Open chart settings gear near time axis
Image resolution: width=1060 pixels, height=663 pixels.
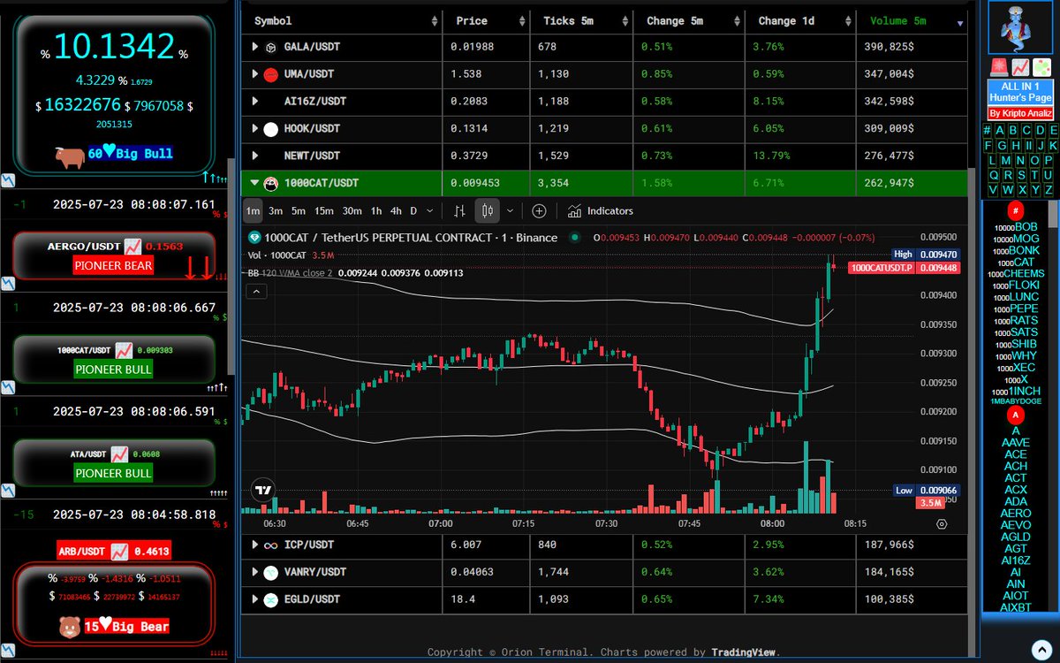coord(942,523)
